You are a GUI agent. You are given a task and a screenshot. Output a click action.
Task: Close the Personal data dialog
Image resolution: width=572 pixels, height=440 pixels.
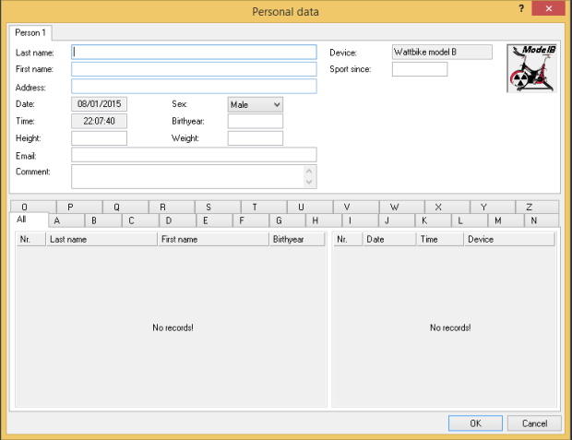click(551, 9)
